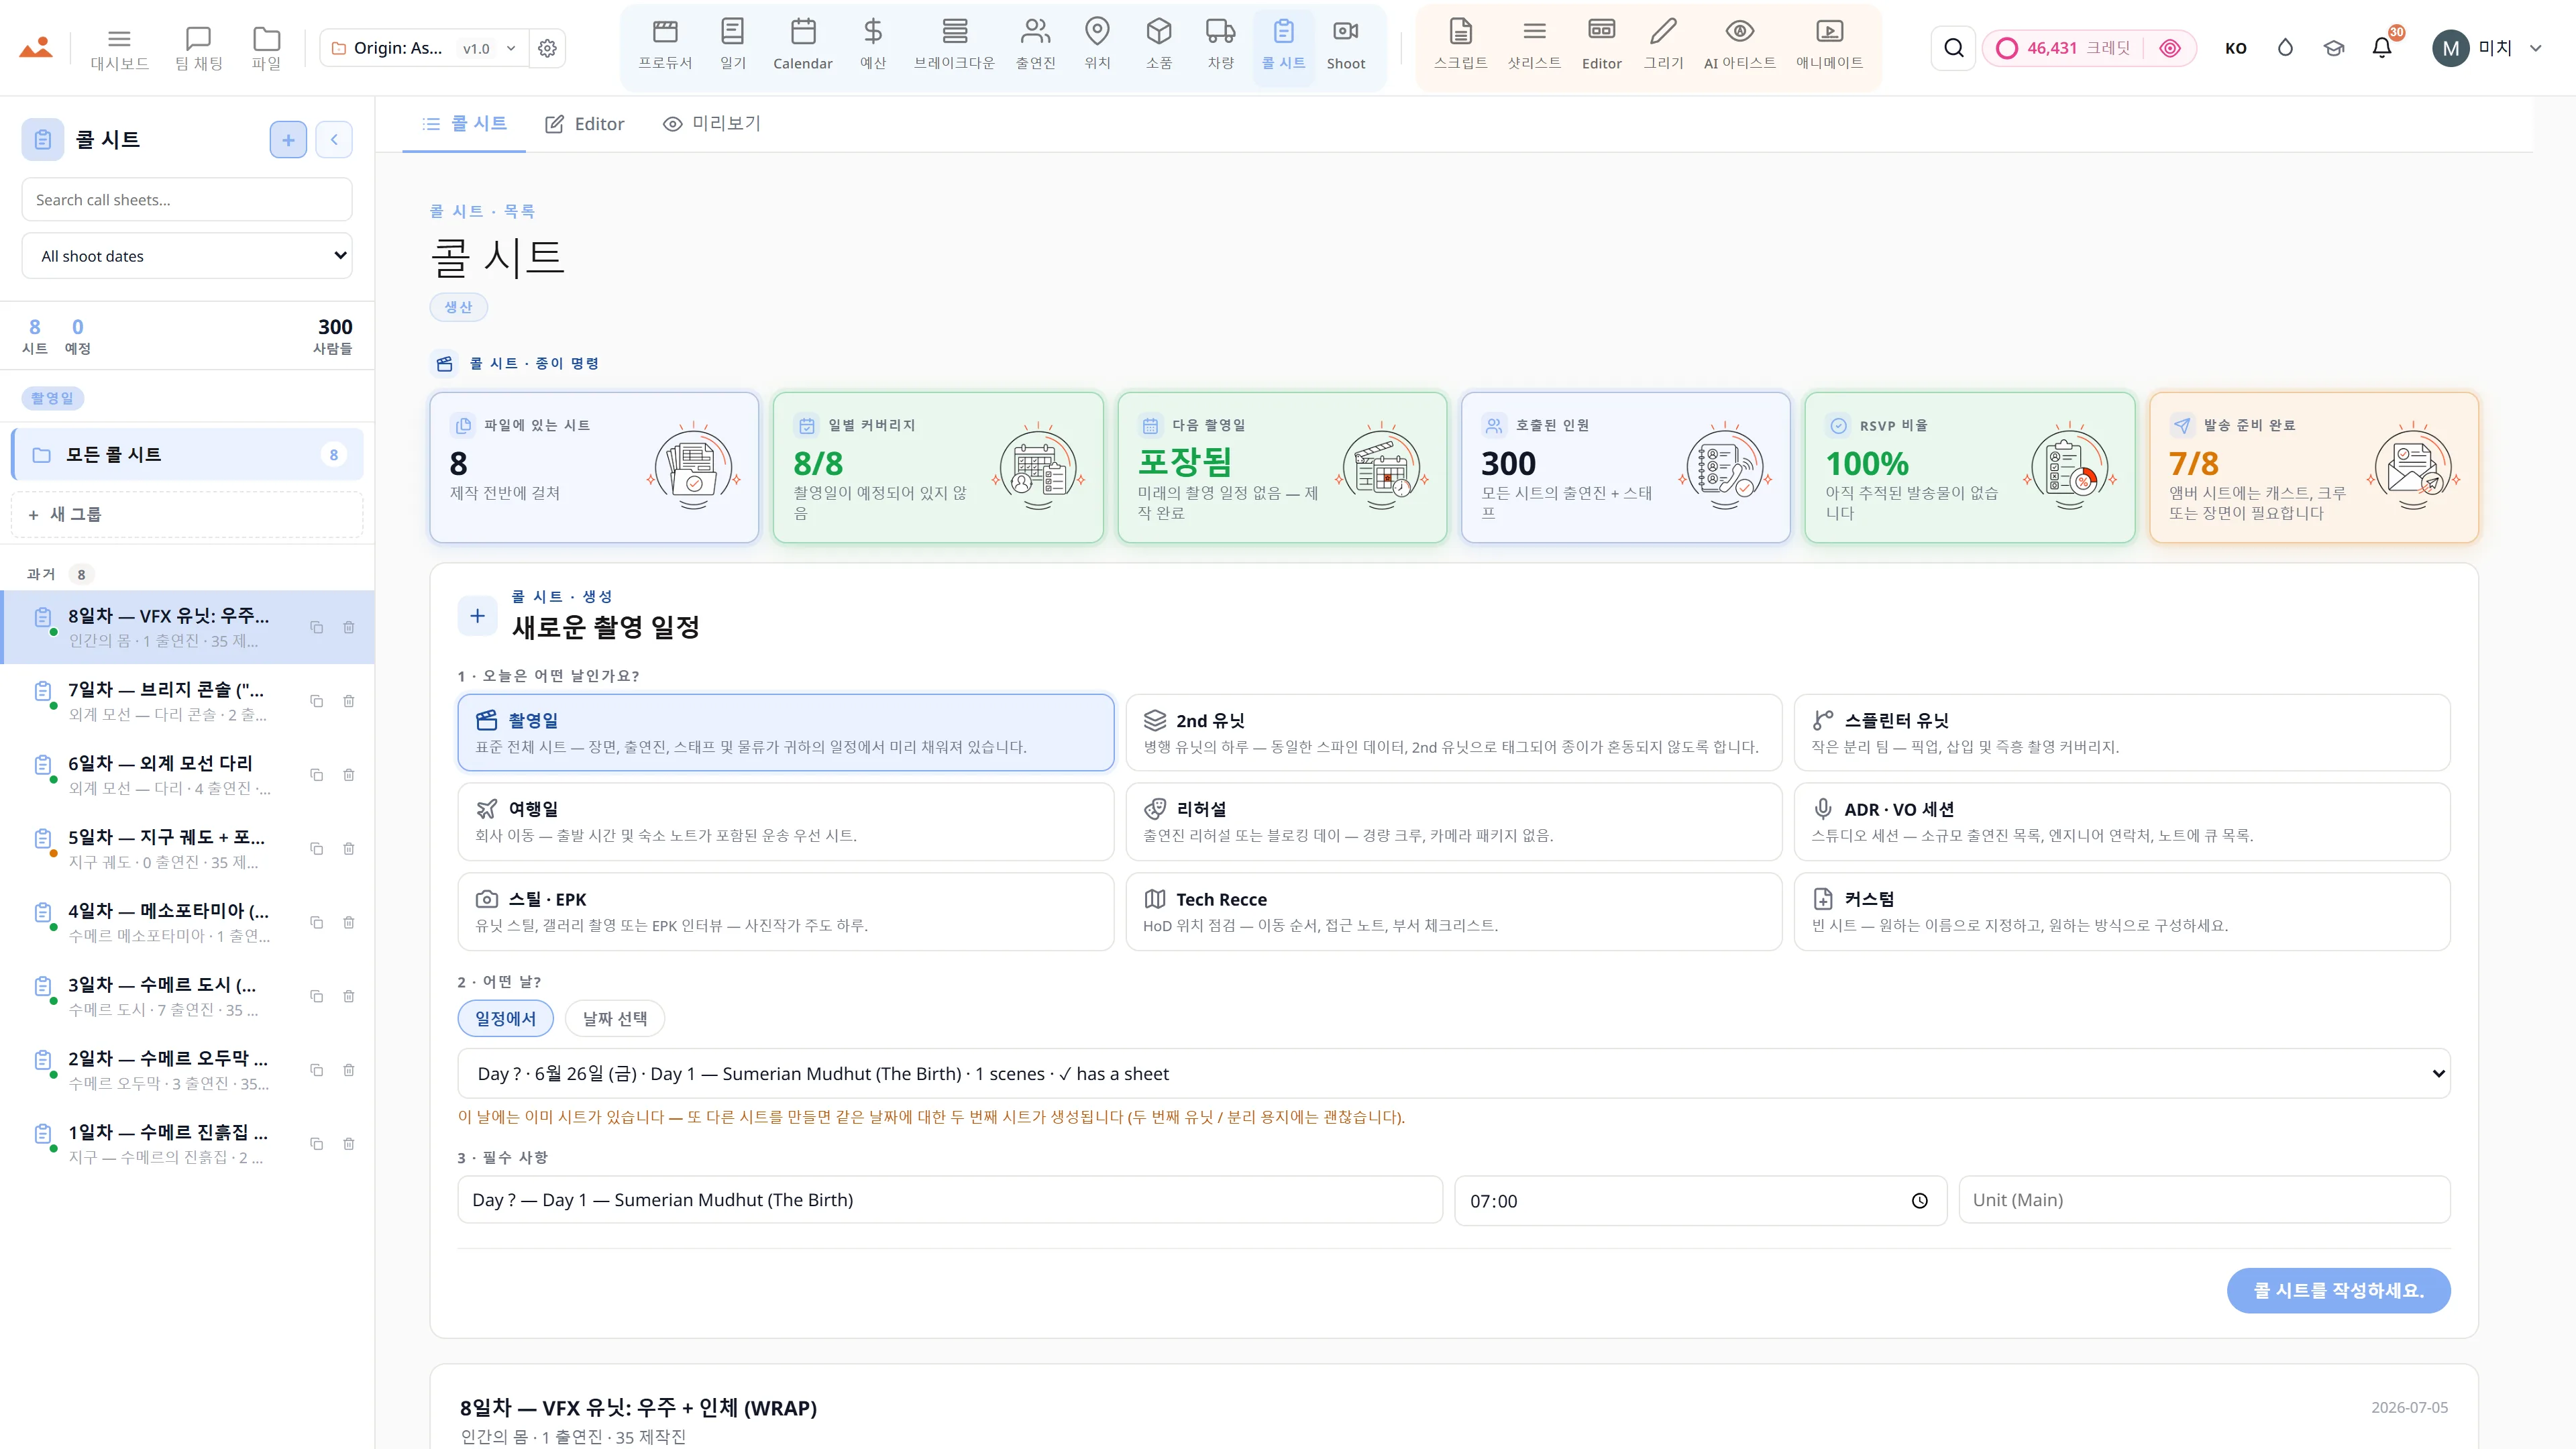Click the plus new call sheet button
The width and height of the screenshot is (2576, 1449).
coord(288,139)
